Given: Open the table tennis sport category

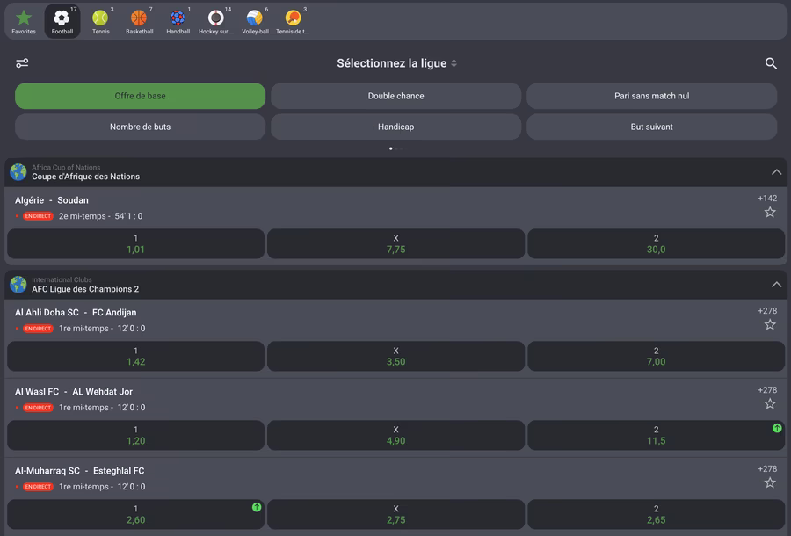Looking at the screenshot, I should point(293,21).
